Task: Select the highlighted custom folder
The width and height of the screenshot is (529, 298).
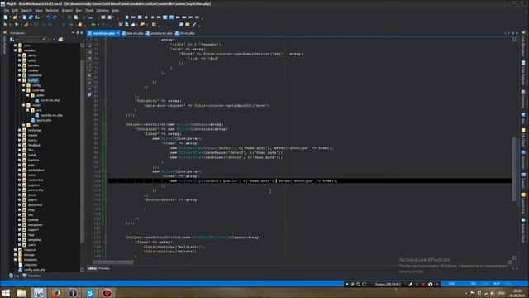Action: point(33,80)
